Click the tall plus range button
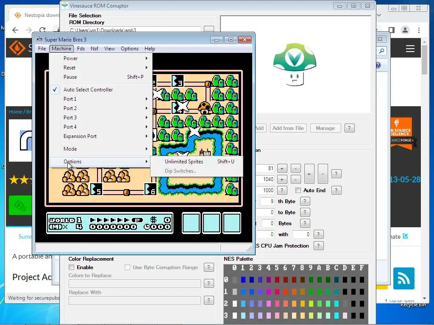Viewport: 434px width, 325px height. 309,174
